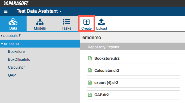Expand the autobuild7 tree node
Viewport: 185px width, 103px height.
[x=2, y=36]
